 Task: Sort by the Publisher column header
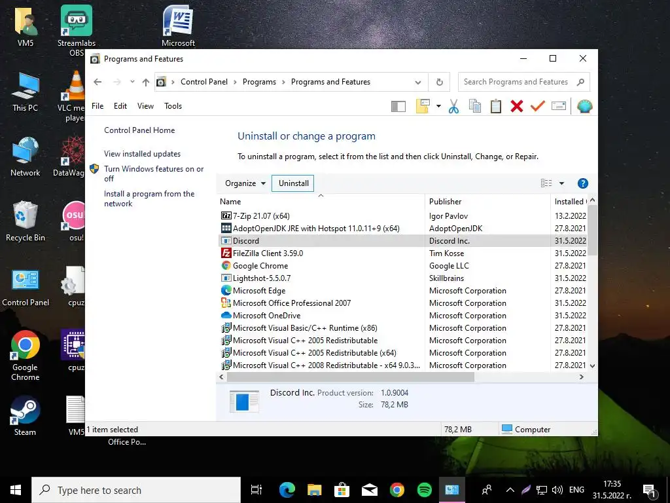pyautogui.click(x=487, y=202)
